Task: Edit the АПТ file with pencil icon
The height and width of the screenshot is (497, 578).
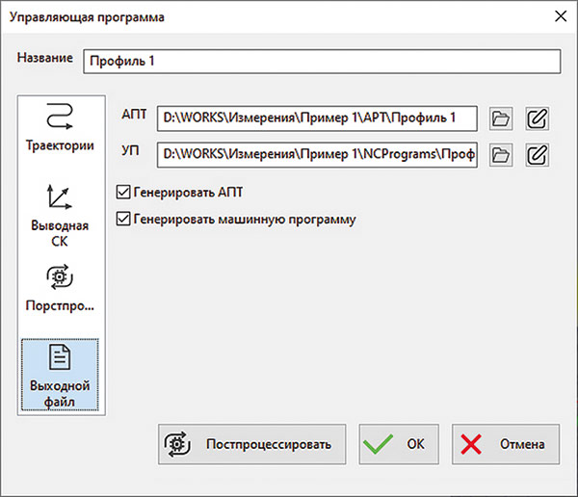Action: 537,118
